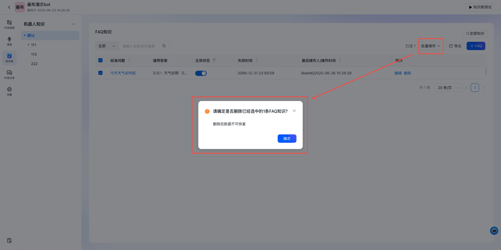The height and width of the screenshot is (250, 501).
Task: Toggle the 生效状态 switch for 今天天气如何呢
Action: click(x=201, y=73)
